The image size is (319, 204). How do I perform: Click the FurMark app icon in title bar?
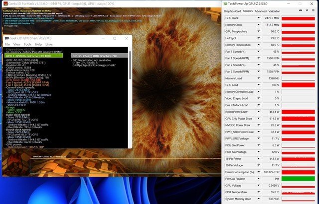point(5,3)
